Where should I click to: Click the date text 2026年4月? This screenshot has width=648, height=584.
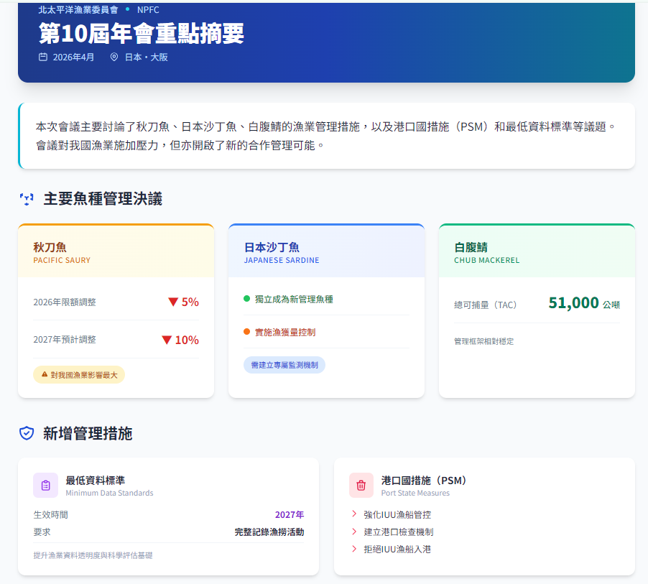click(x=73, y=57)
